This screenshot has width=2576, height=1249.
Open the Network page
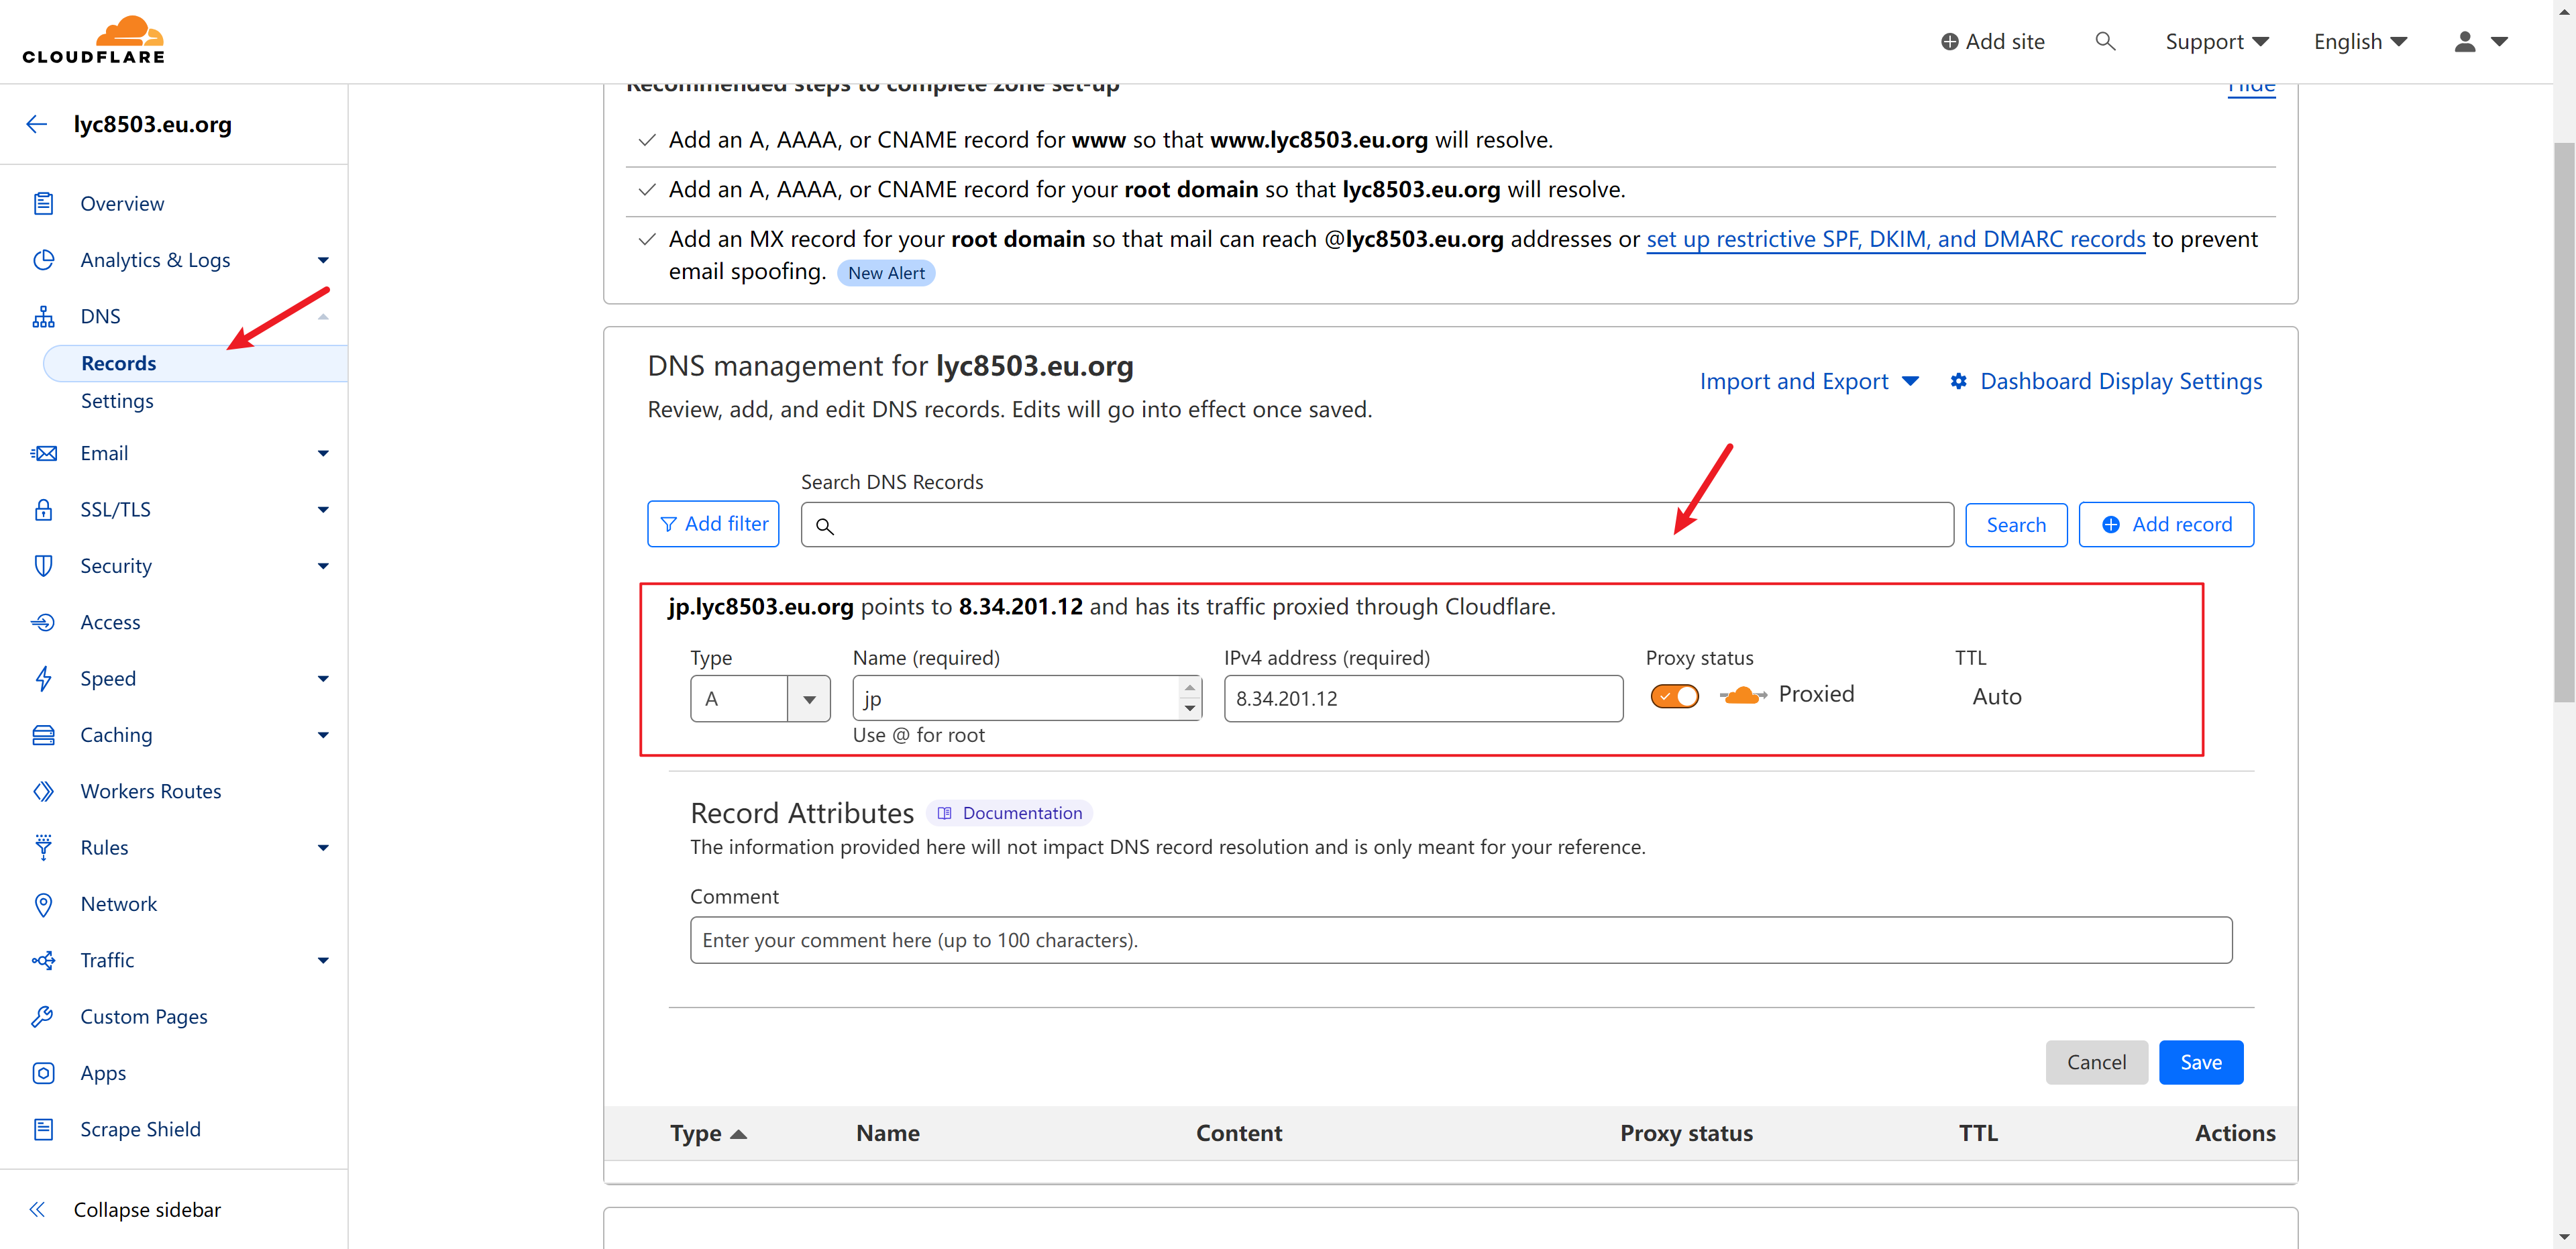click(x=119, y=904)
